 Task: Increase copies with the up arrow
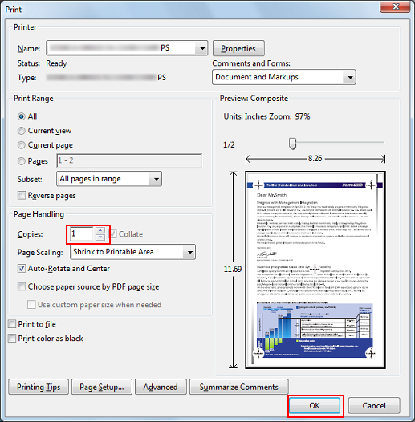[100, 230]
